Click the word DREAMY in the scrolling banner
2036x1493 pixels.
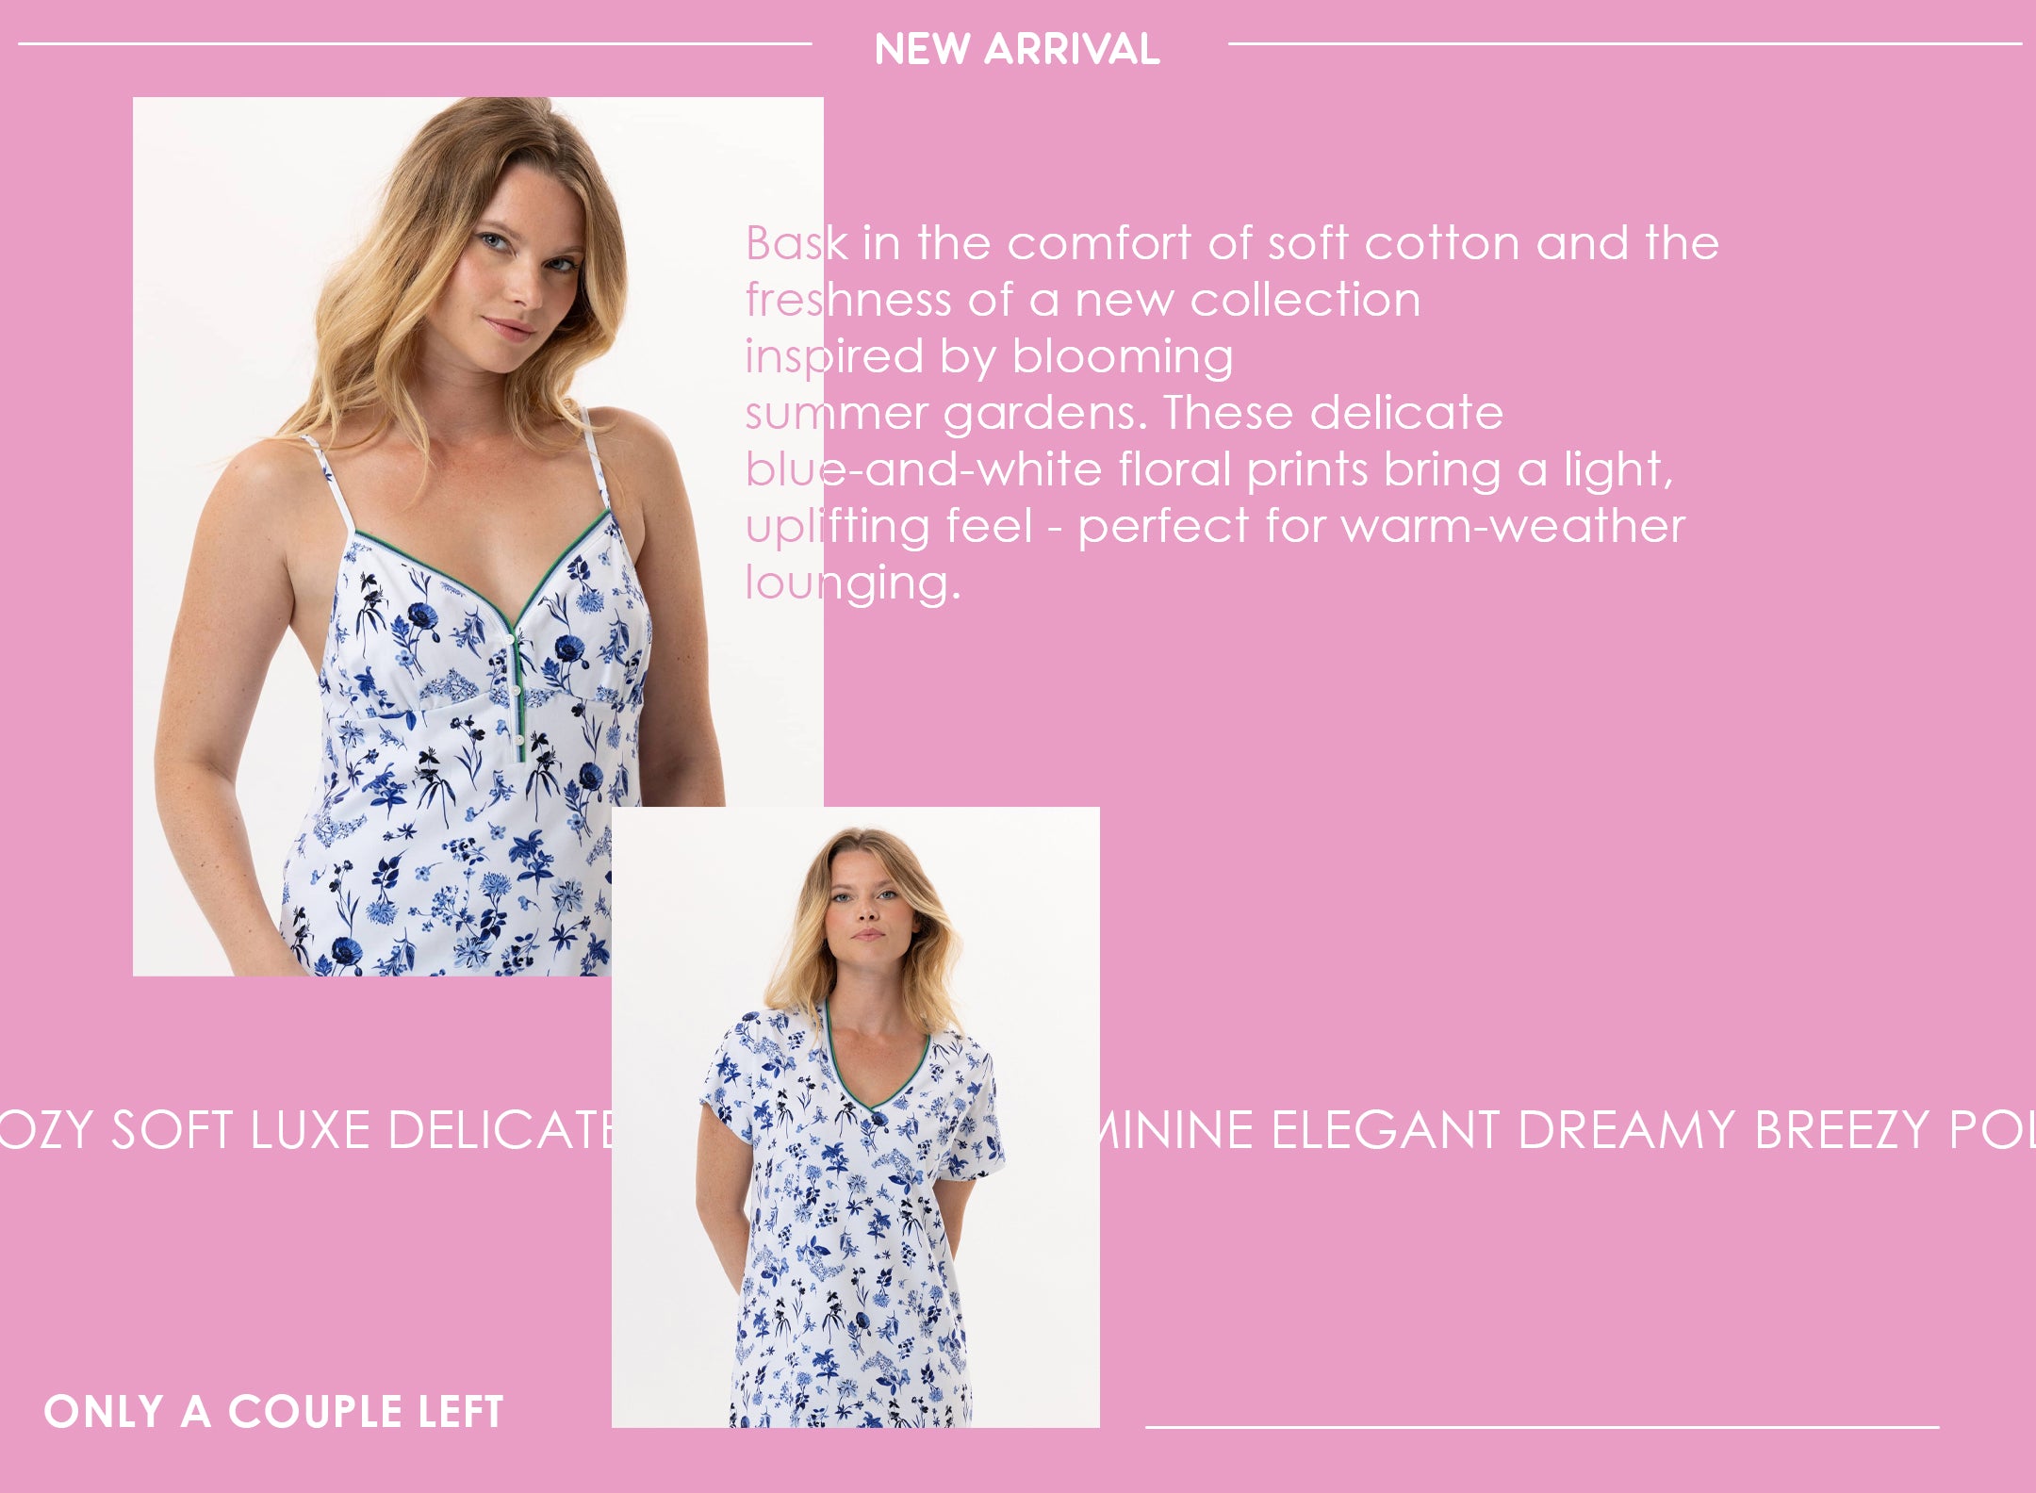[1627, 1129]
